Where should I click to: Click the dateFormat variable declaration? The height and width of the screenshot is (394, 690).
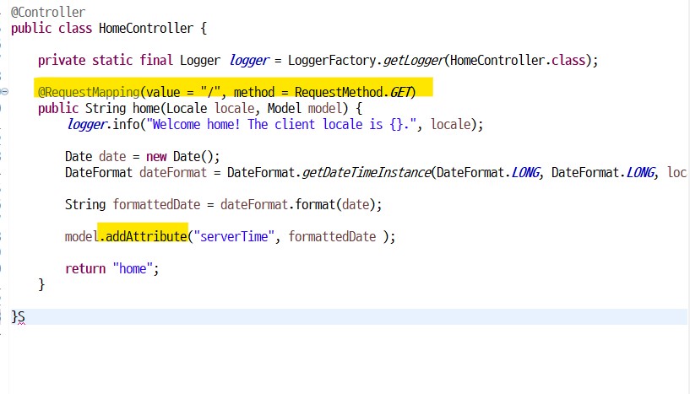point(173,172)
